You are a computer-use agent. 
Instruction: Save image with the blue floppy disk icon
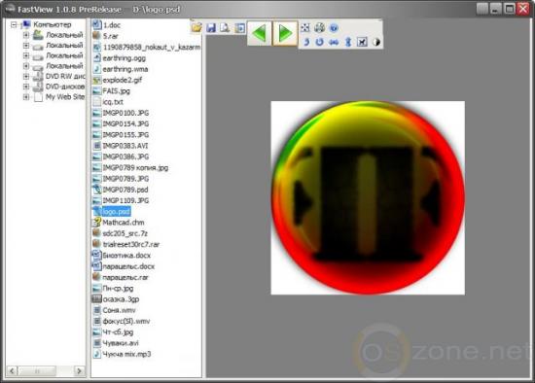(211, 27)
